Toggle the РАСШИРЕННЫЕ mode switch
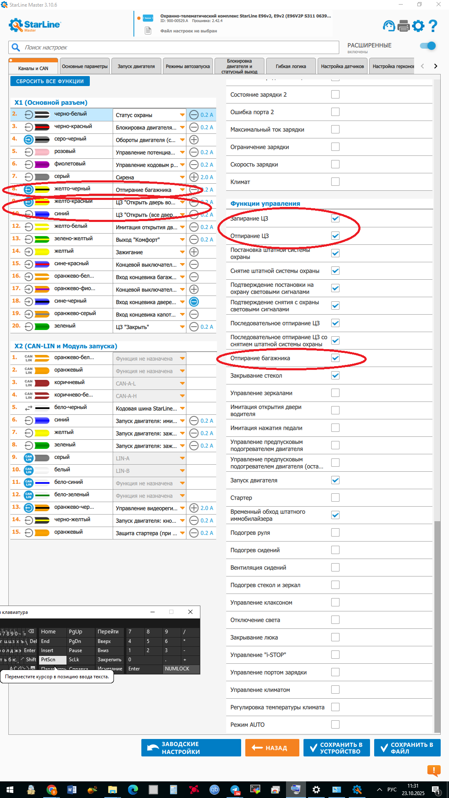449x798 pixels. [x=427, y=46]
